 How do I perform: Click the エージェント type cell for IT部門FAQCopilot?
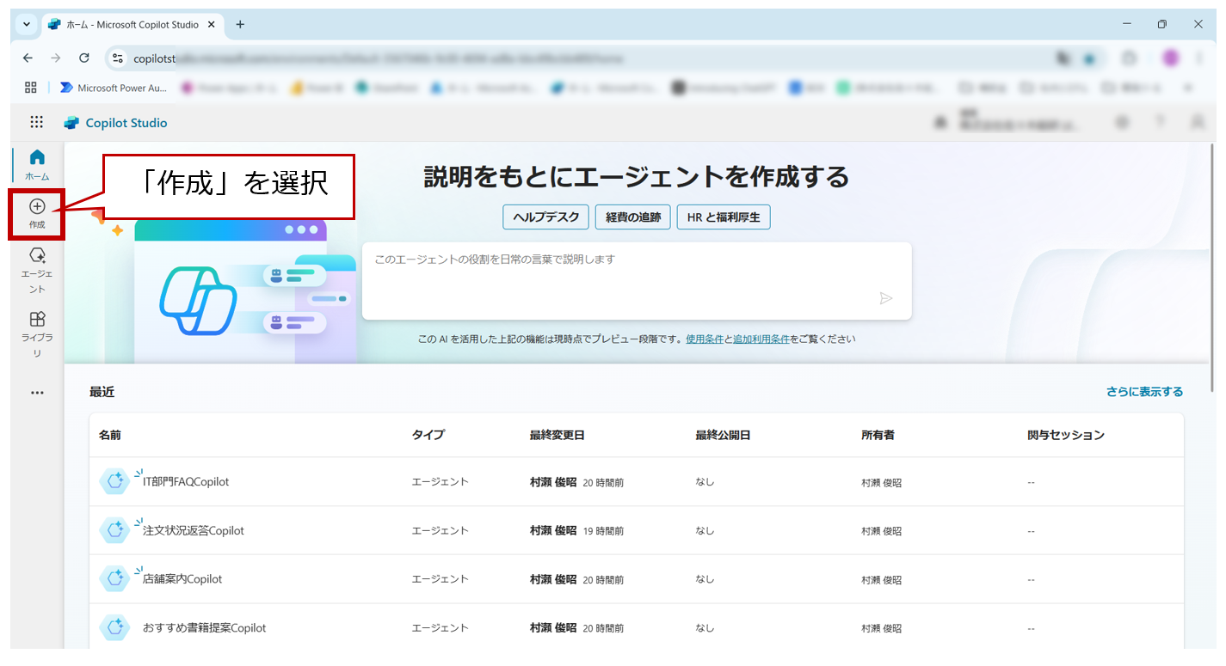pos(440,482)
